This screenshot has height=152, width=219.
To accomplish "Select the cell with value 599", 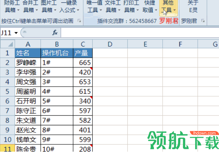I will (83, 140).
